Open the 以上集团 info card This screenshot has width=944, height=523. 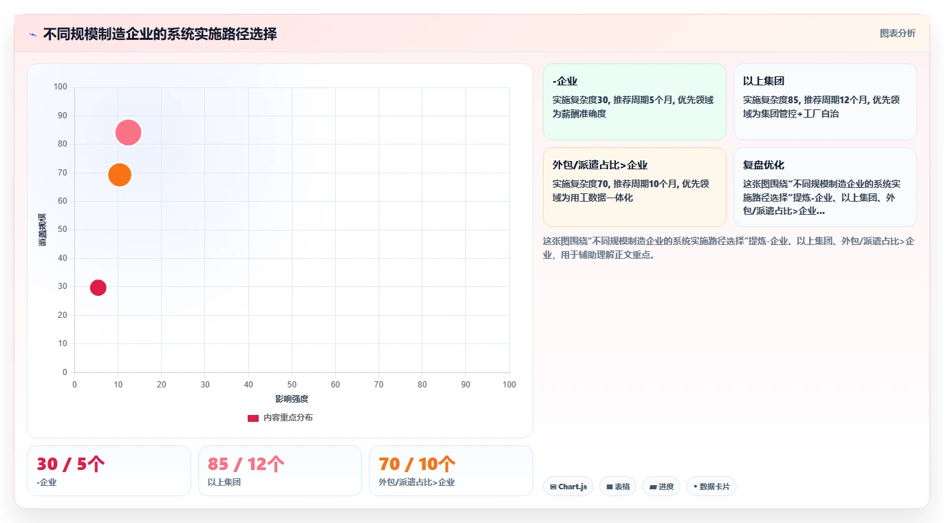(x=825, y=102)
